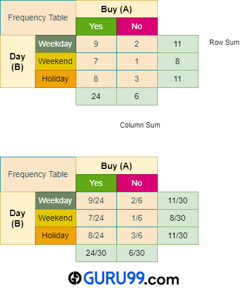Image resolution: width=241 pixels, height=293 pixels.
Task: Click the Guru99 logo icon
Action: tap(75, 278)
